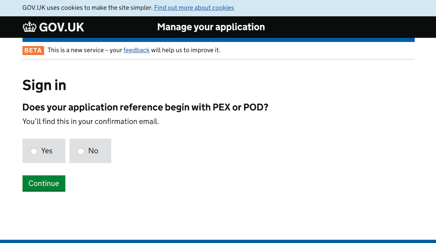Select the No radio button circle
The image size is (436, 243).
(81, 151)
